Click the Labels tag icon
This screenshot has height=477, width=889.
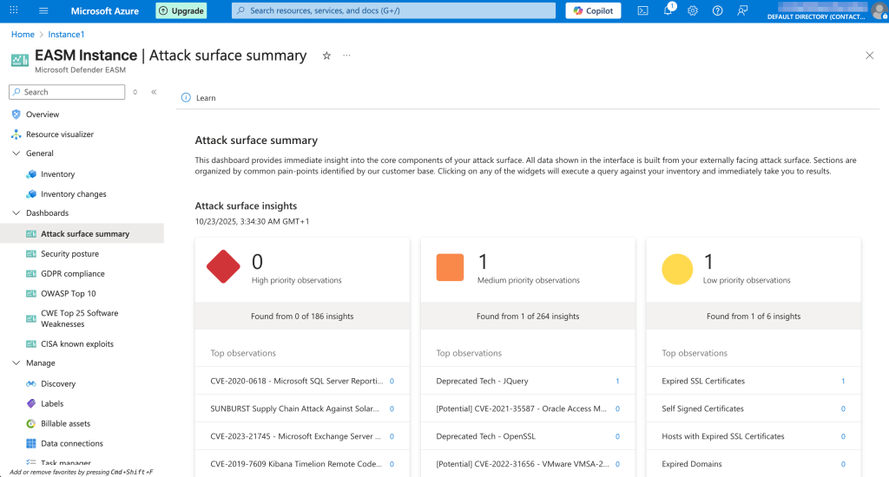(31, 403)
